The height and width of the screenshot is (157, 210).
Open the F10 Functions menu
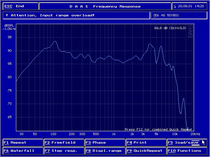point(187,151)
